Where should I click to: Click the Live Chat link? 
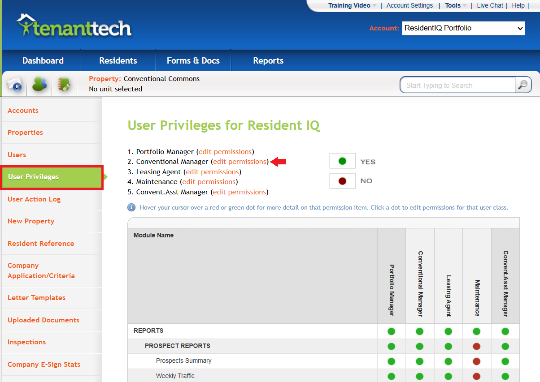(x=490, y=5)
